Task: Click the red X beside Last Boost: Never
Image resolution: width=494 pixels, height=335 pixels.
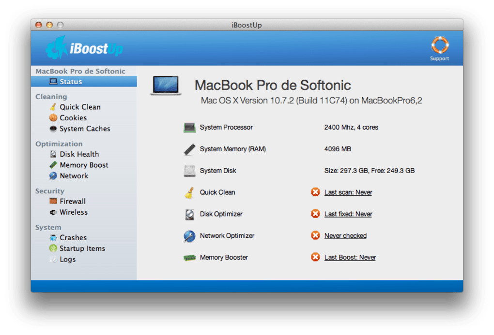Action: click(315, 257)
